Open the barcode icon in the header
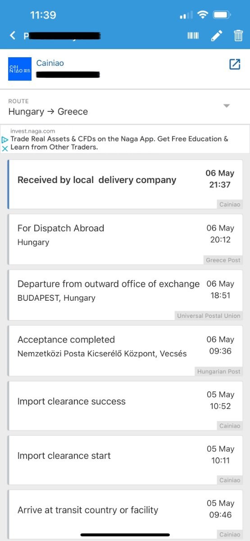Image resolution: width=250 pixels, height=541 pixels. tap(193, 36)
